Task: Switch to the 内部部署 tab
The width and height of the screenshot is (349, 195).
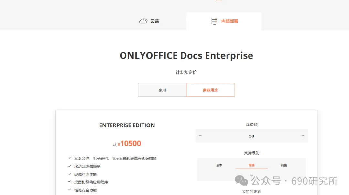Action: point(224,21)
